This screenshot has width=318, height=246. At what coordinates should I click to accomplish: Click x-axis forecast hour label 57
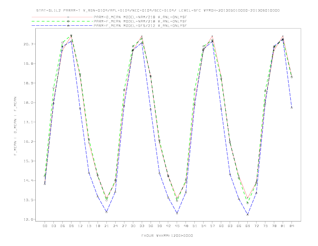[x=212, y=226]
